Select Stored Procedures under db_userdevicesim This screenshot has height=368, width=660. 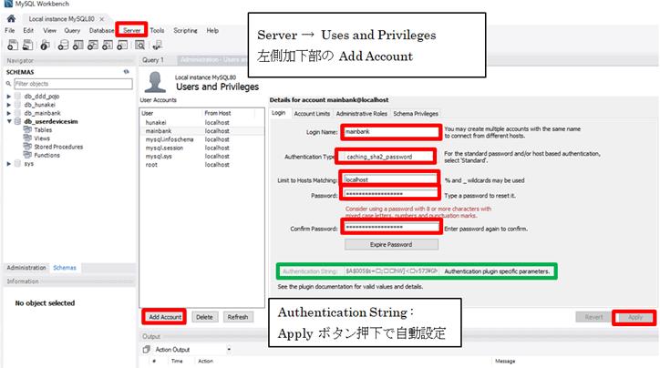point(58,147)
